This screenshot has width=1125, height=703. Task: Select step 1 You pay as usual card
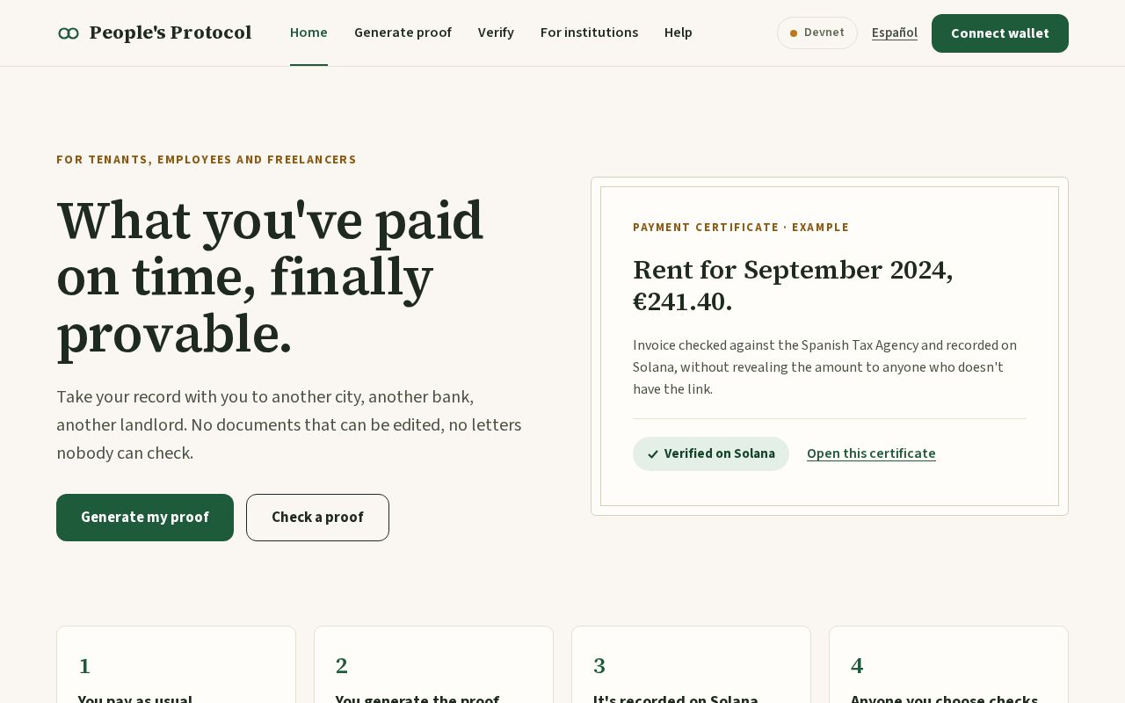click(x=176, y=664)
